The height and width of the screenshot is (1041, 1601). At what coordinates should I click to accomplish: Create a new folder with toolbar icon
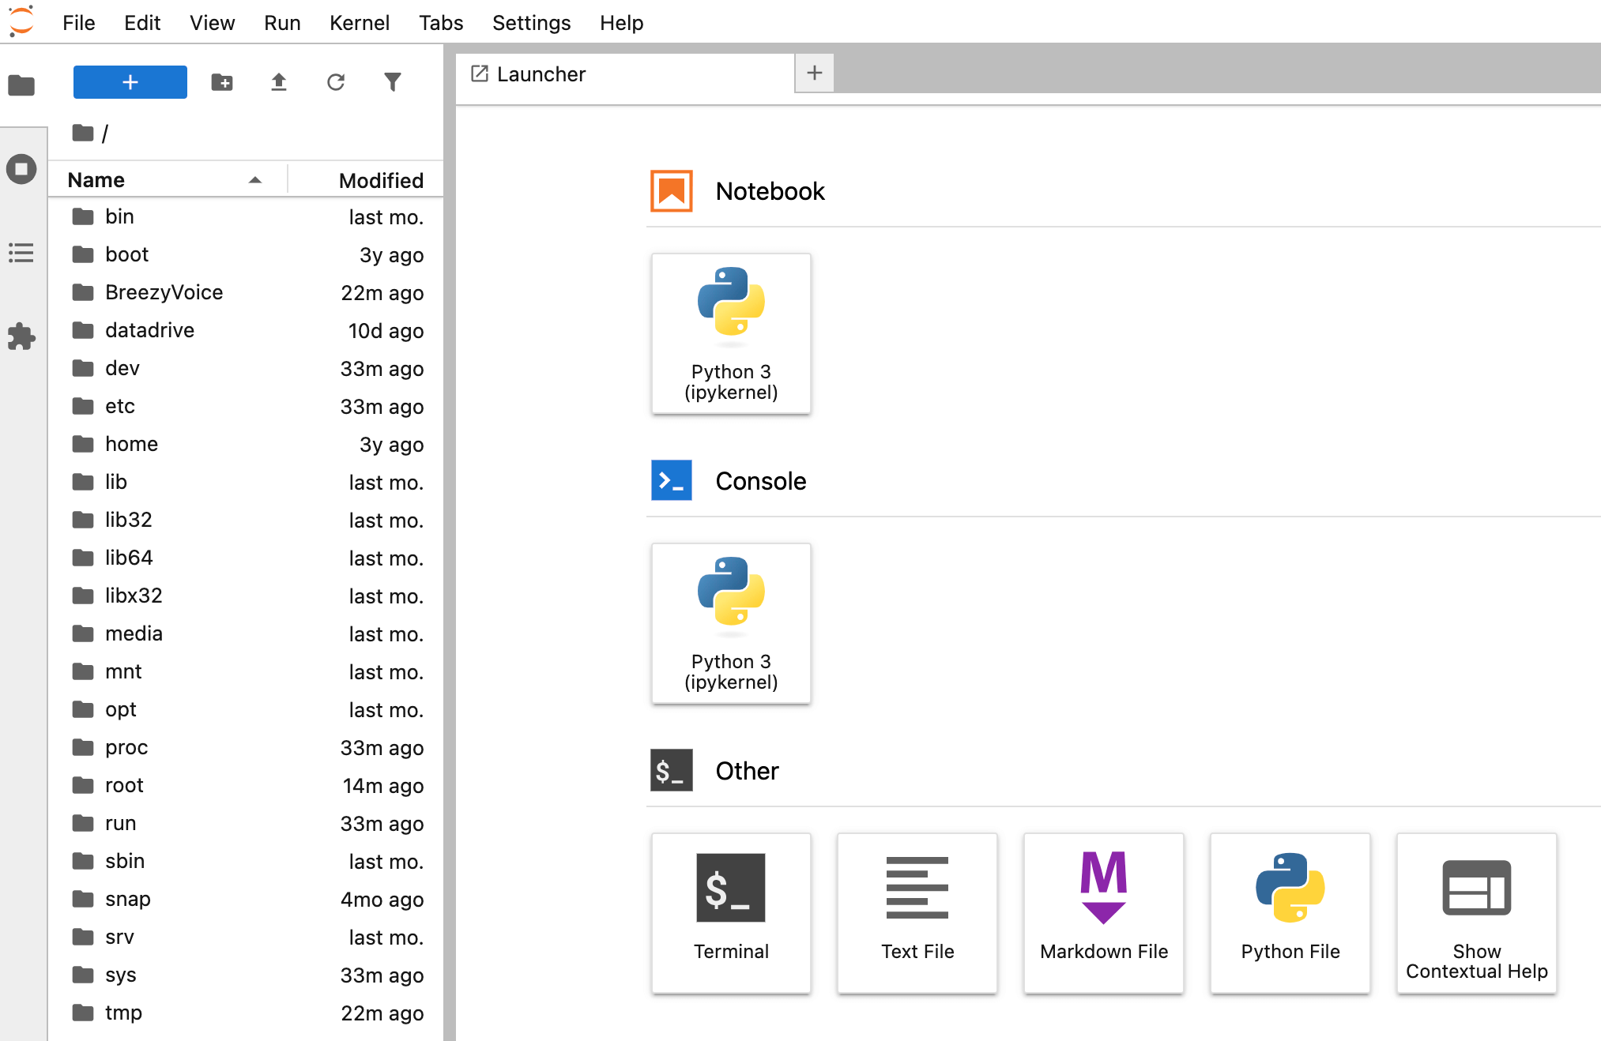pos(222,82)
